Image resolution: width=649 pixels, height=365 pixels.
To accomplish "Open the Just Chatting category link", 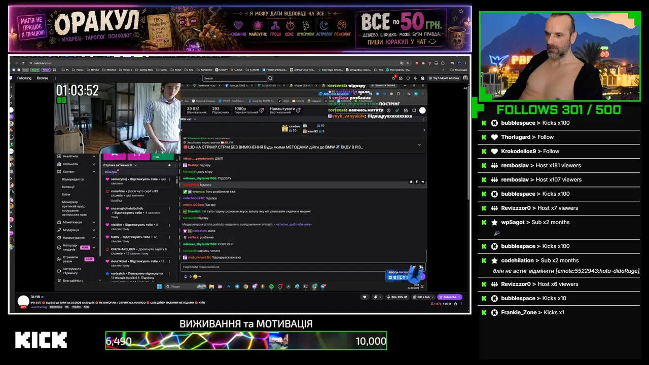I will click(39, 307).
